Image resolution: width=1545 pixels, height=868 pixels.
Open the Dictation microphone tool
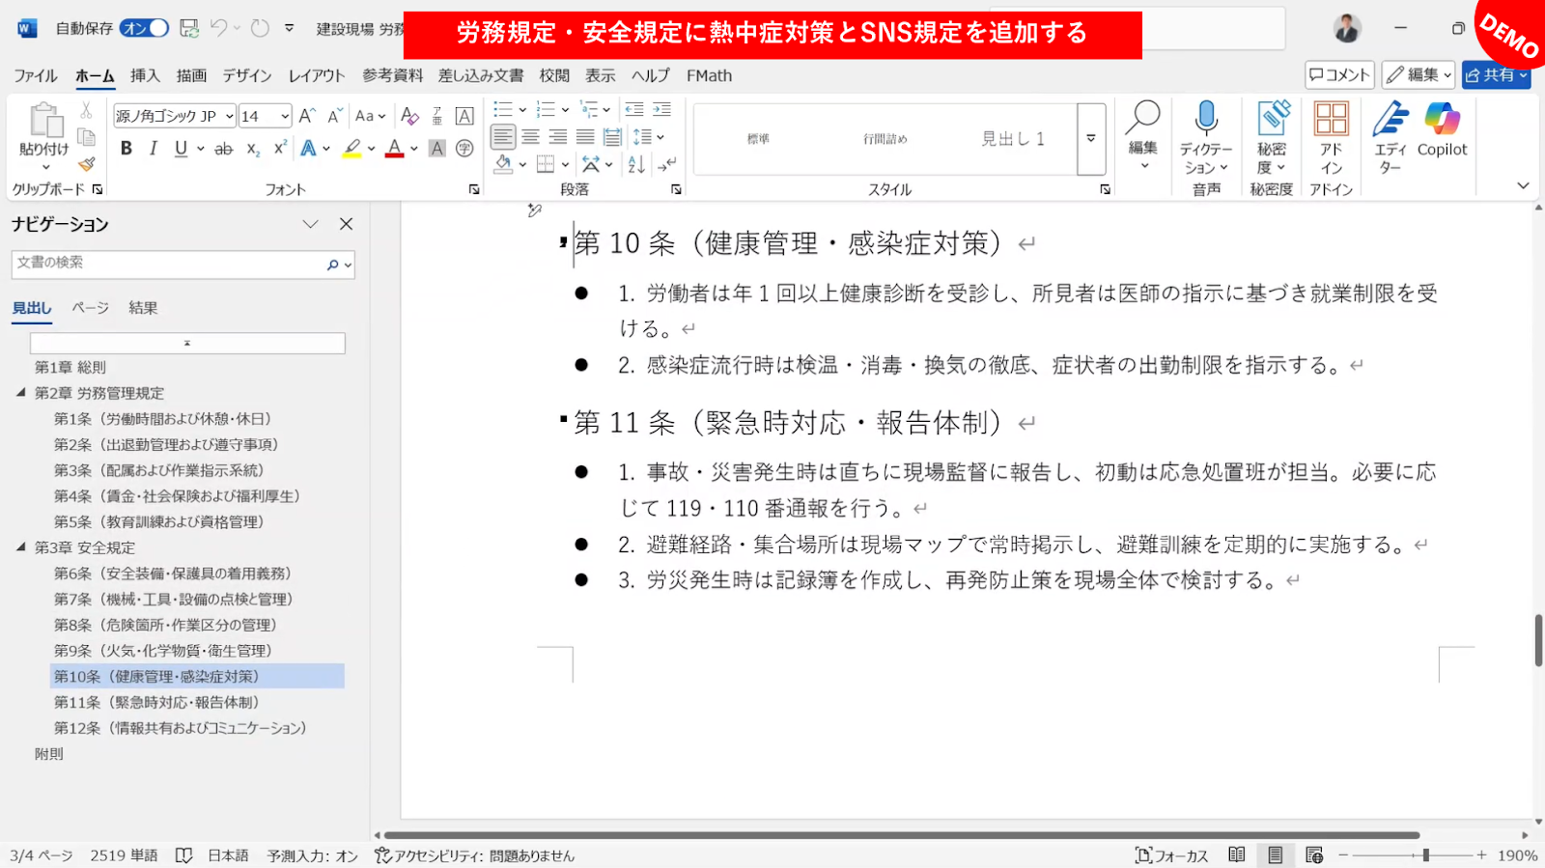click(1205, 119)
